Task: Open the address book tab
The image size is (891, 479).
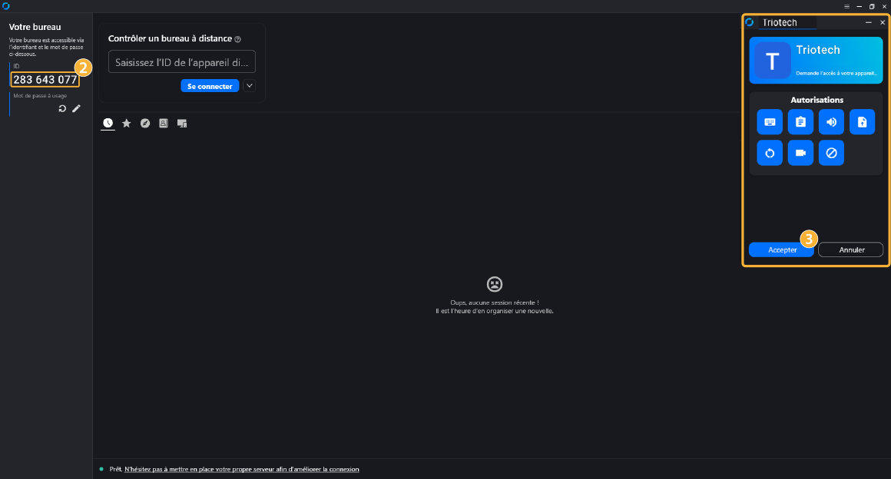Action: (164, 123)
